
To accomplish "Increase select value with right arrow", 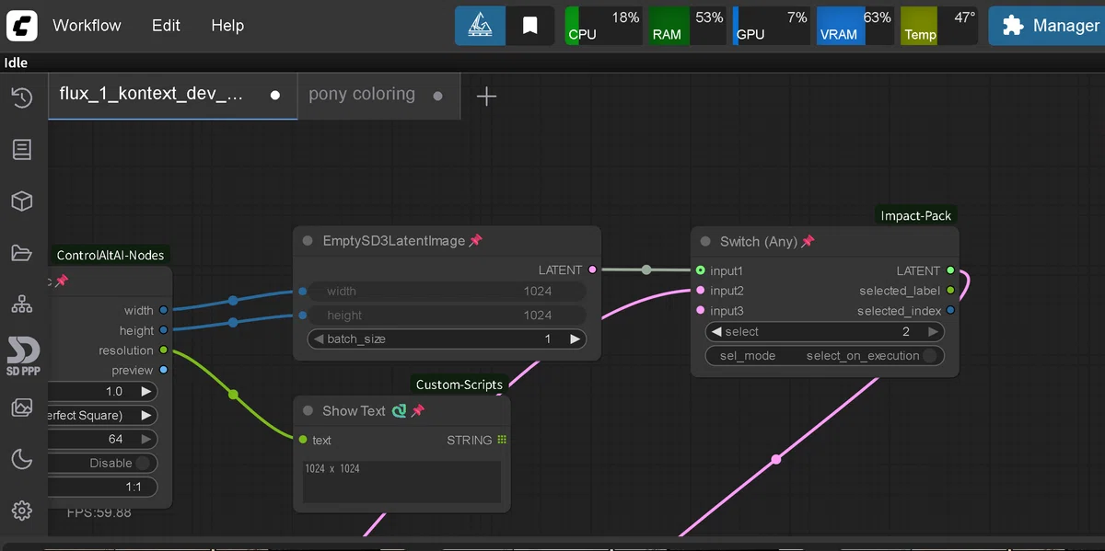I will point(933,331).
